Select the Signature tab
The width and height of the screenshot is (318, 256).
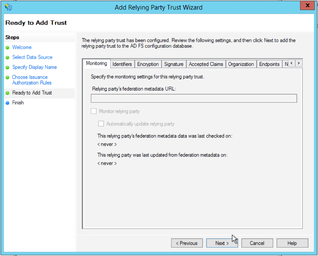(174, 64)
